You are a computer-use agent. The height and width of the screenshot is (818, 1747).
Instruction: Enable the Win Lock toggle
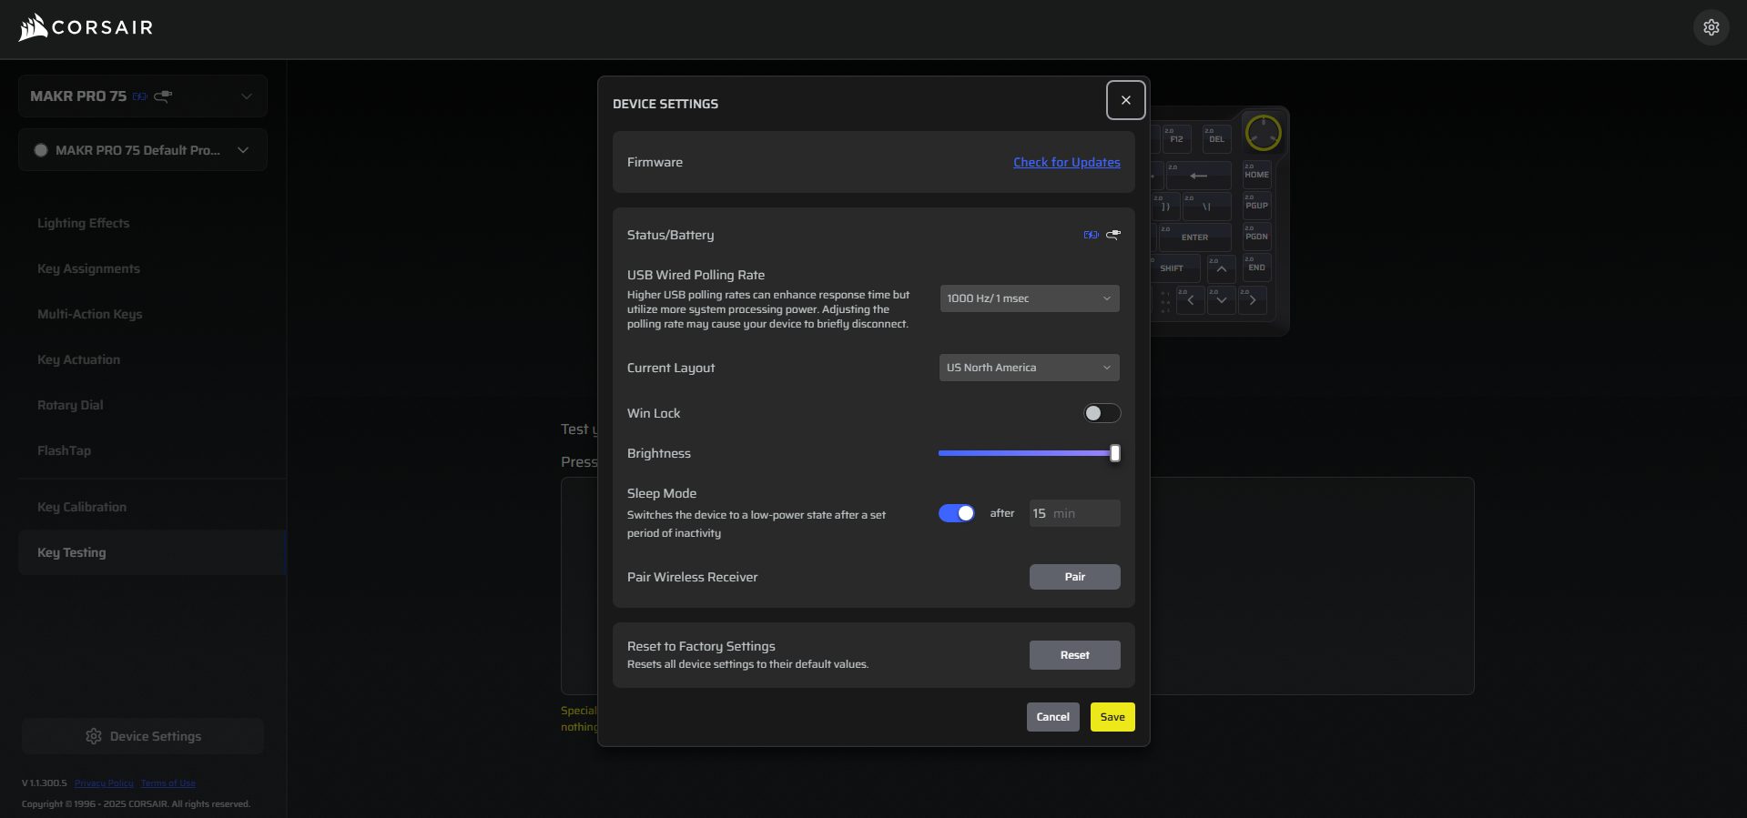tap(1102, 413)
